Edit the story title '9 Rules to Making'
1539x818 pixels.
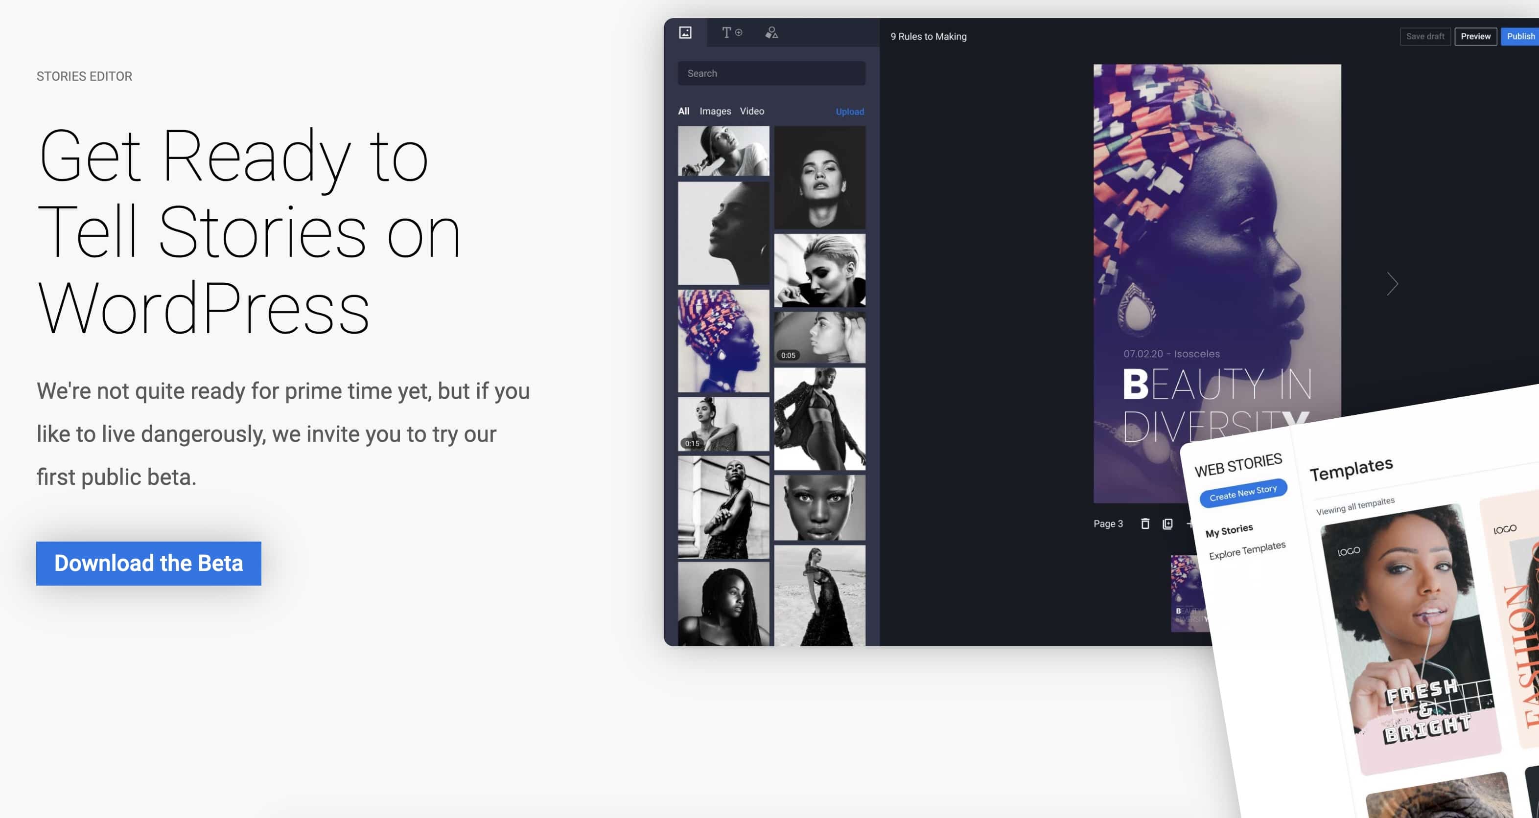click(929, 36)
